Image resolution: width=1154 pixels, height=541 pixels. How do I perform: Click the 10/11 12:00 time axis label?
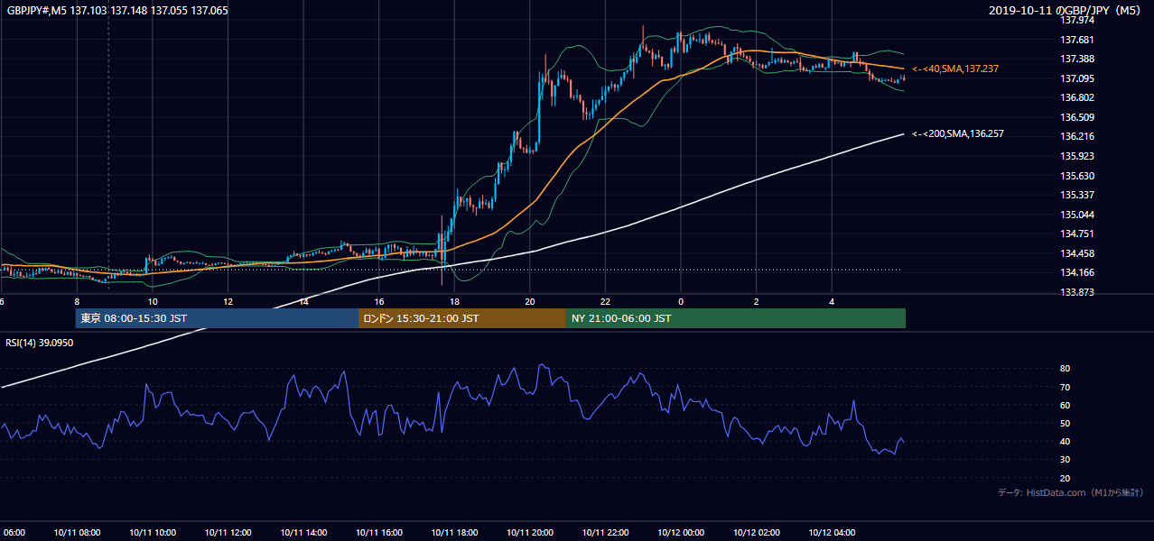click(228, 532)
